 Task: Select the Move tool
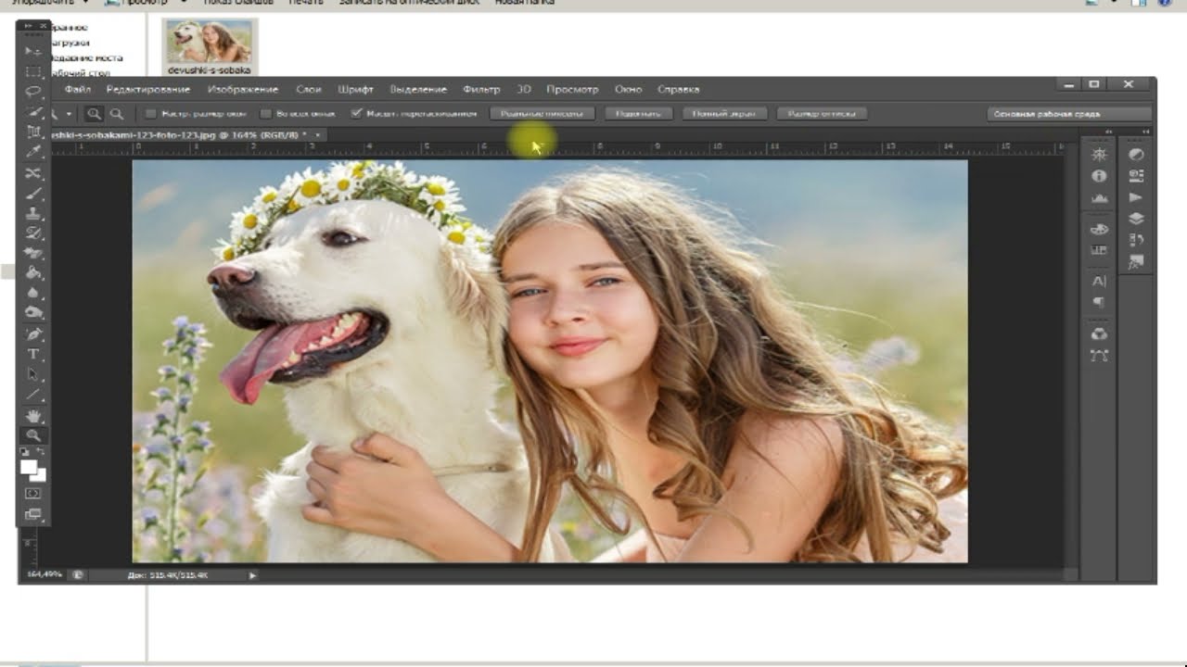click(x=33, y=51)
